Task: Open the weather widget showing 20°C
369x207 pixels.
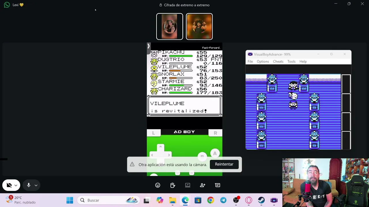Action: (21, 200)
